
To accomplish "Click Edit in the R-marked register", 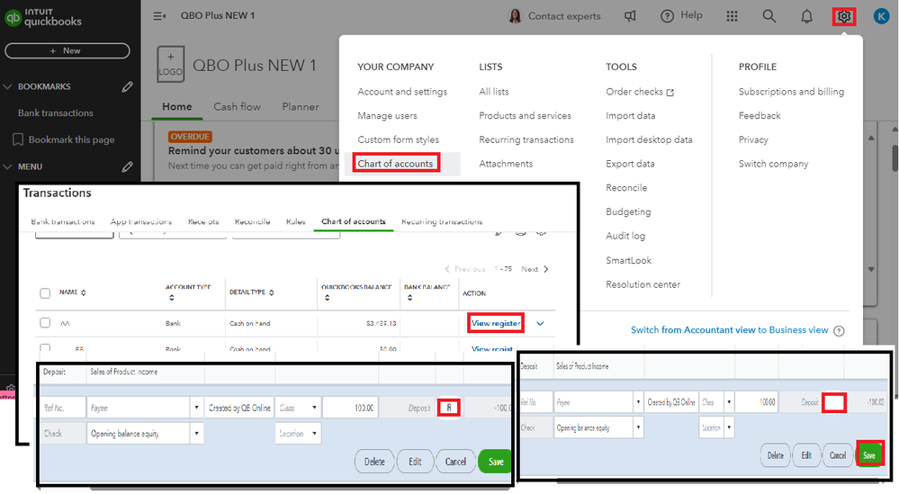I will 415,462.
